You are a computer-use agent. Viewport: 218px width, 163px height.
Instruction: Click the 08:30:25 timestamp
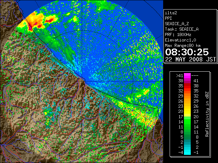[x=187, y=52]
